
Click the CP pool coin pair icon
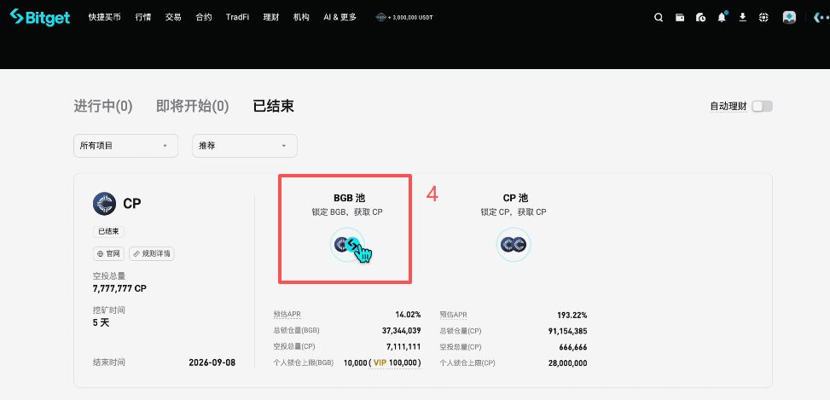(514, 245)
